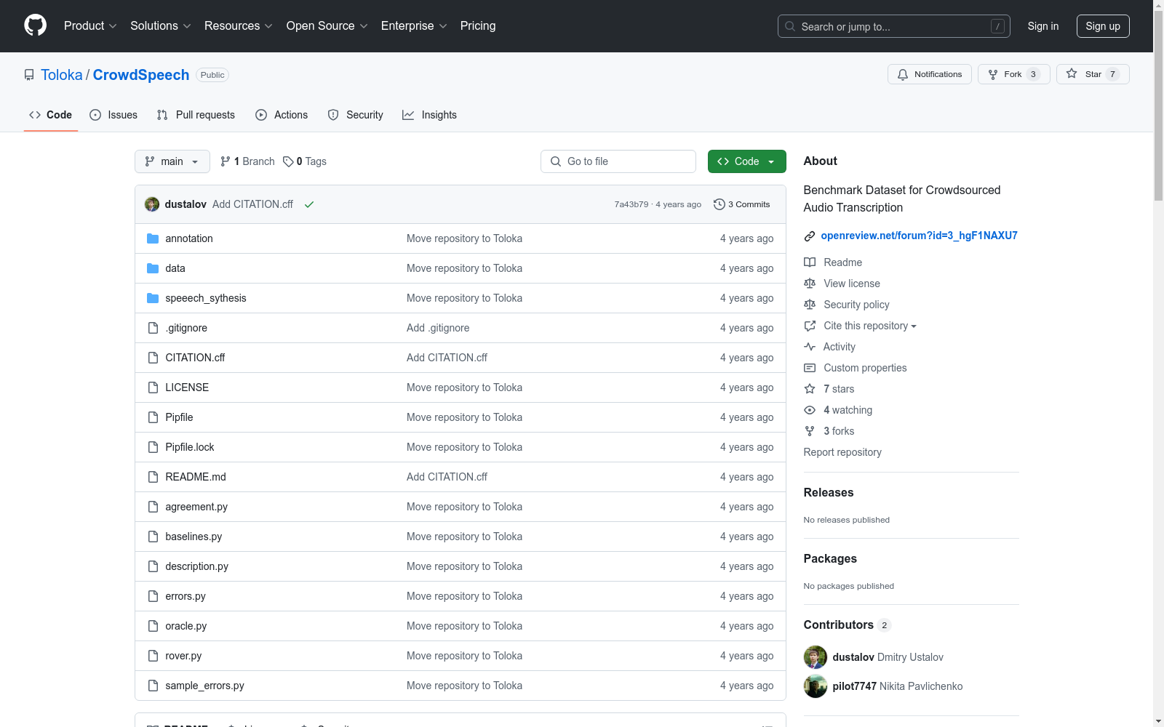Click the Notifications button
Viewport: 1164px width, 727px height.
pyautogui.click(x=930, y=74)
